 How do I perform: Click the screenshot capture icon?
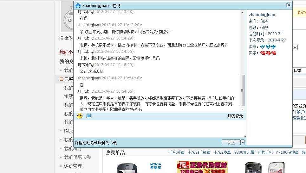click(89, 116)
